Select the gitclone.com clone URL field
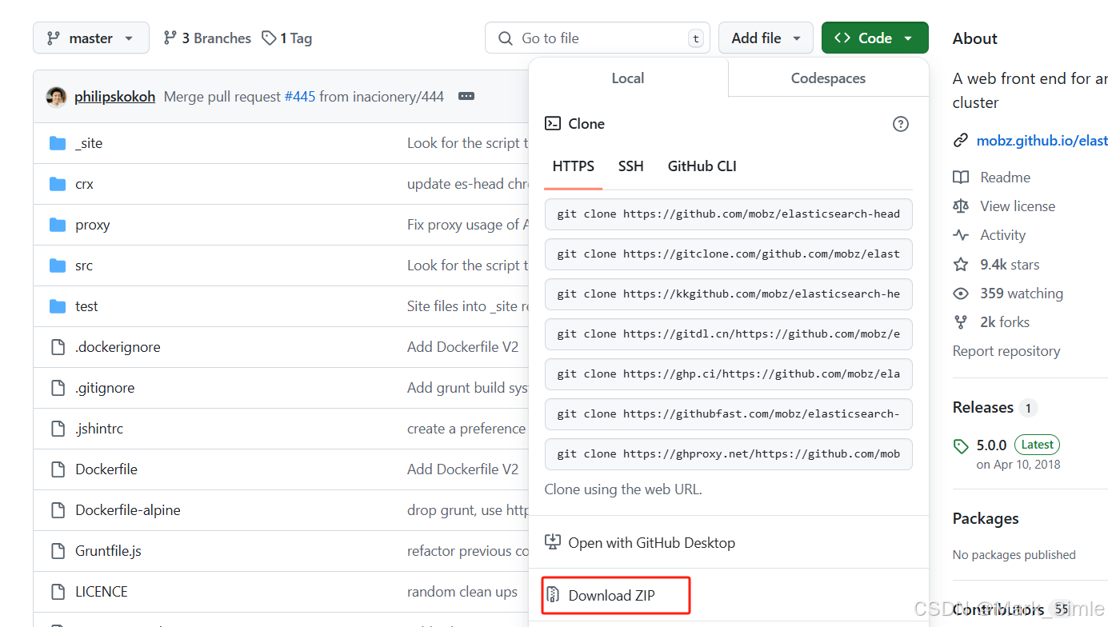Image resolution: width=1108 pixels, height=627 pixels. (729, 254)
